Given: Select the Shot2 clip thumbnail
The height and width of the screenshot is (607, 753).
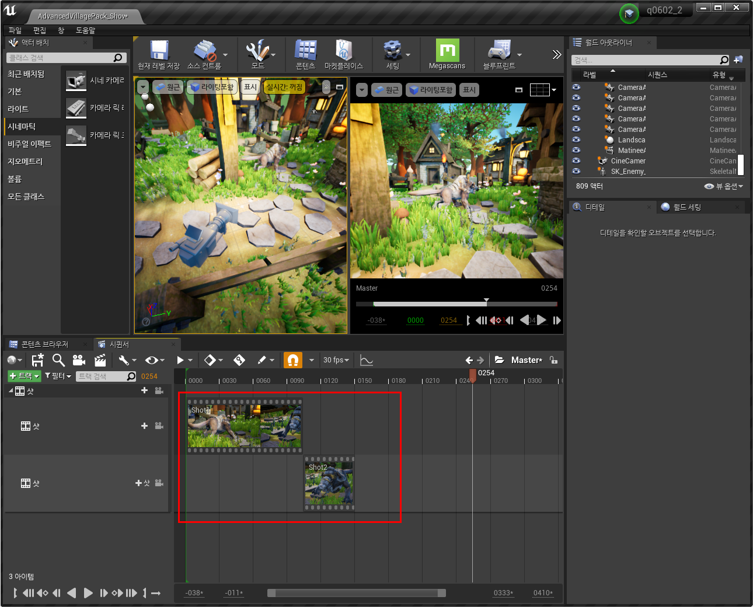Looking at the screenshot, I should pyautogui.click(x=329, y=483).
